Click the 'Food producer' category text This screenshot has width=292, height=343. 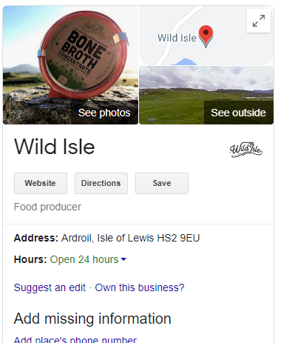pos(47,207)
